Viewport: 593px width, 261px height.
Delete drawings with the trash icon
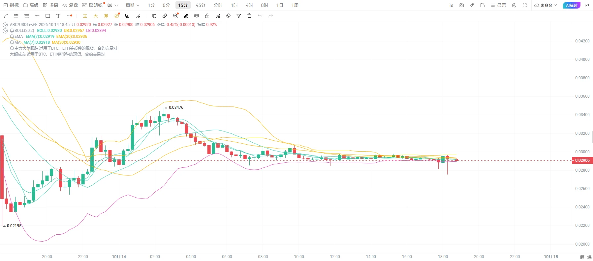pos(249,16)
